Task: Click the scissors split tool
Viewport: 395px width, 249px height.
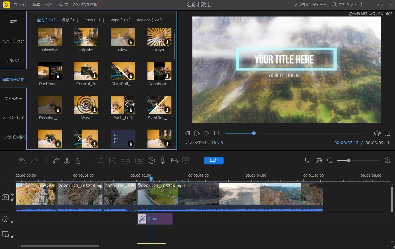Action: [67, 160]
